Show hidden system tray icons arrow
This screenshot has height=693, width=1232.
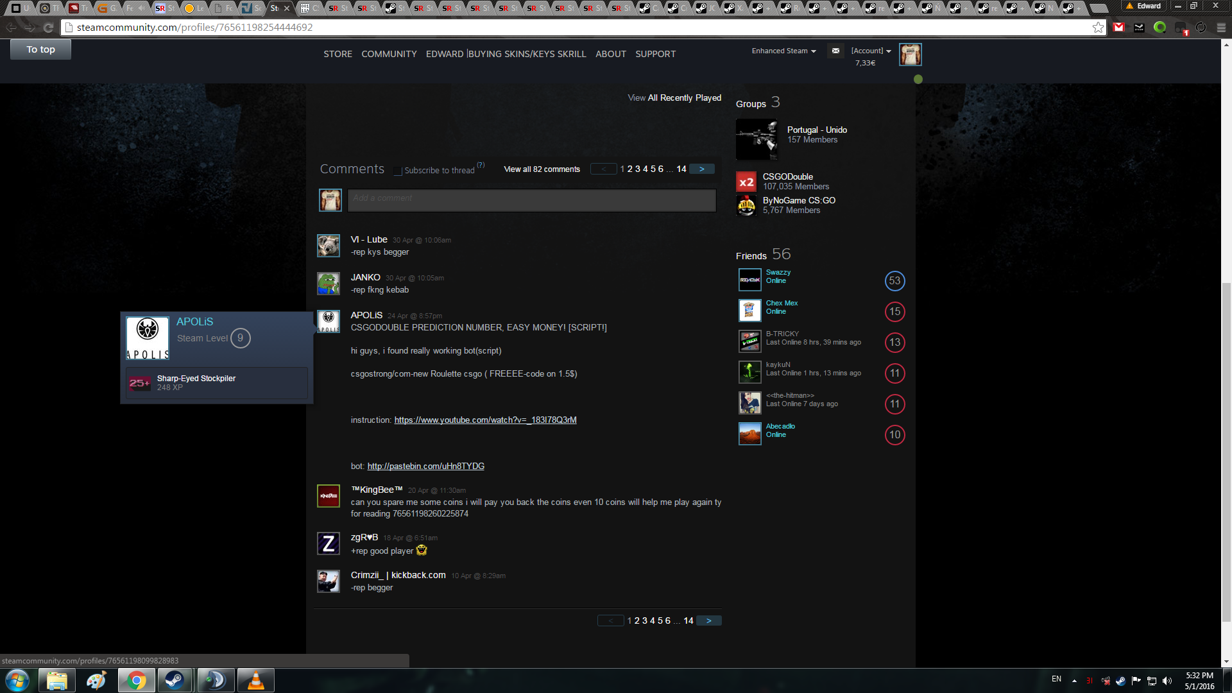click(x=1074, y=680)
